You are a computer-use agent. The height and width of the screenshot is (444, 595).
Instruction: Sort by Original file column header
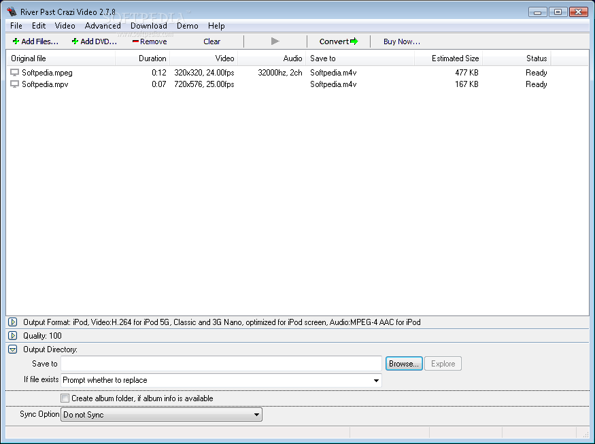coord(61,58)
